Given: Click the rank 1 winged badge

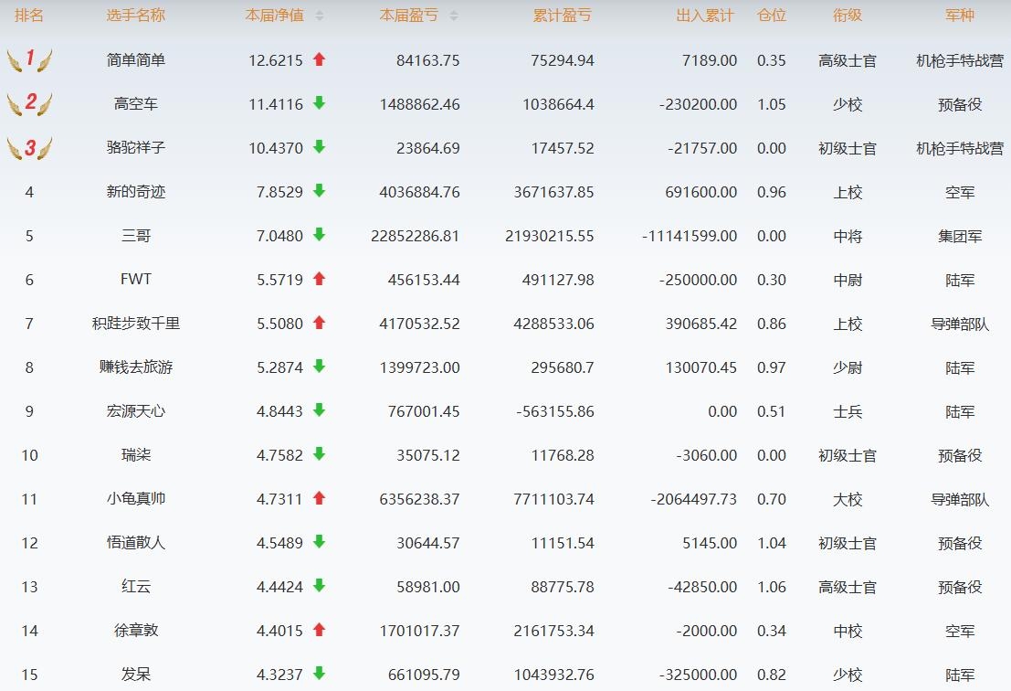Looking at the screenshot, I should coord(29,60).
